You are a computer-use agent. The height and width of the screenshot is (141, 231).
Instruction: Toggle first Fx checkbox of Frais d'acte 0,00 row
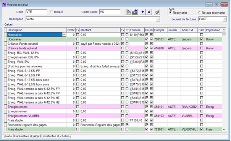click(78, 120)
